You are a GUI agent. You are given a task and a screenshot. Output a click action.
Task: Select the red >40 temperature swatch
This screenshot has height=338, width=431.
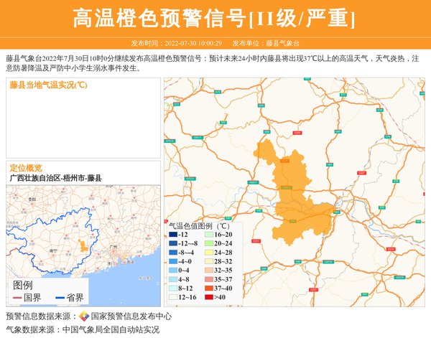[x=209, y=297]
